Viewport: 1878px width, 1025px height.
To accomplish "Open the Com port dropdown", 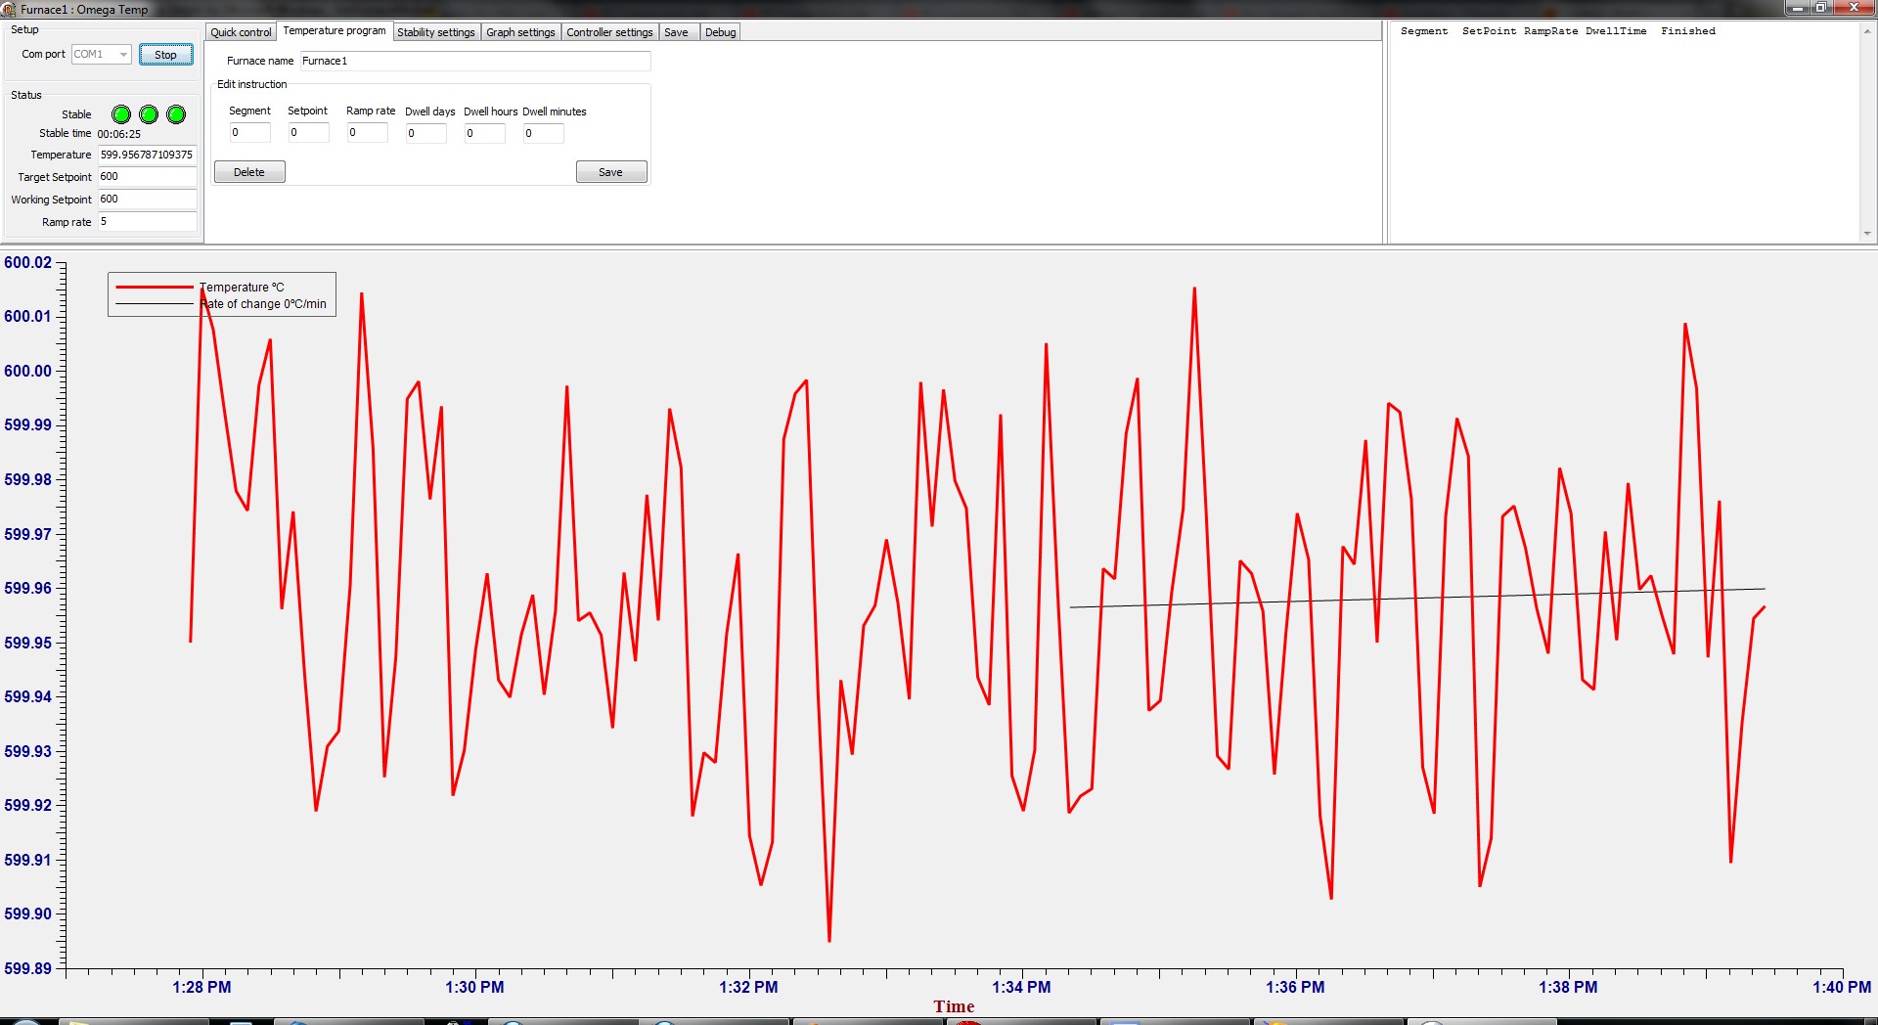I will (x=101, y=55).
